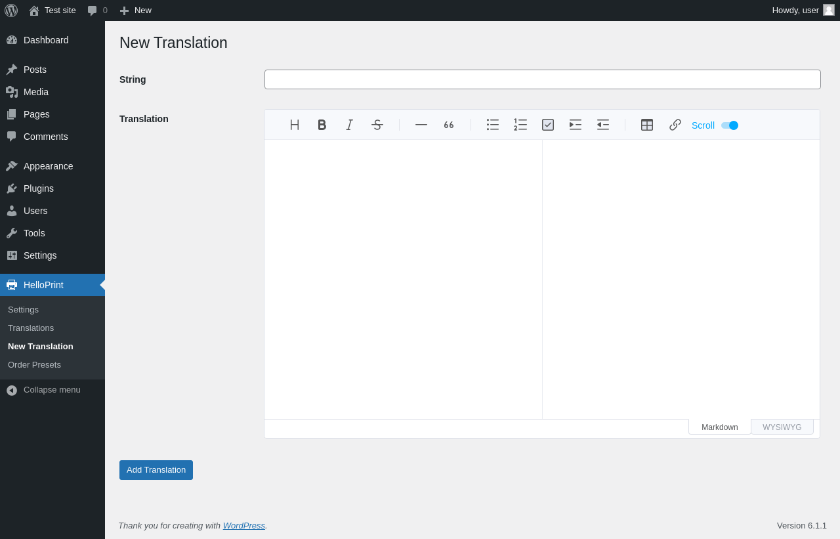Indent the current line

click(576, 125)
